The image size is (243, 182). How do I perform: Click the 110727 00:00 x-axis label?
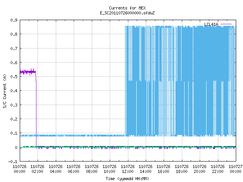pyautogui.click(x=235, y=169)
